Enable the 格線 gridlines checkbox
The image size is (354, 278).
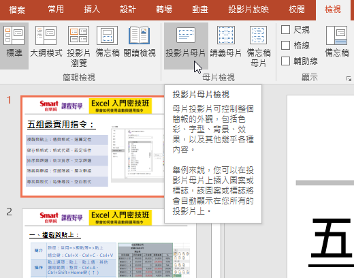pyautogui.click(x=285, y=45)
